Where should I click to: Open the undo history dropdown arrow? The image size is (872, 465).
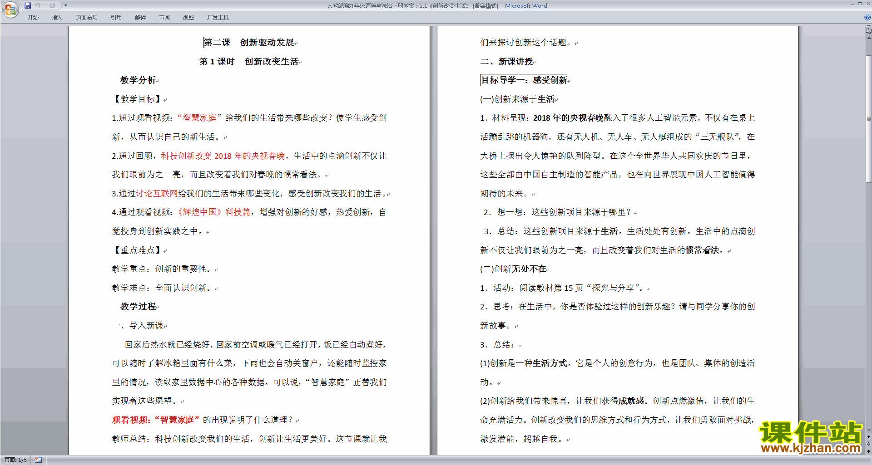(45, 5)
